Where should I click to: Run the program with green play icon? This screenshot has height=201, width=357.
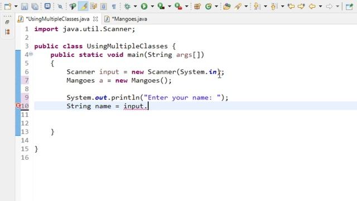pos(144,6)
